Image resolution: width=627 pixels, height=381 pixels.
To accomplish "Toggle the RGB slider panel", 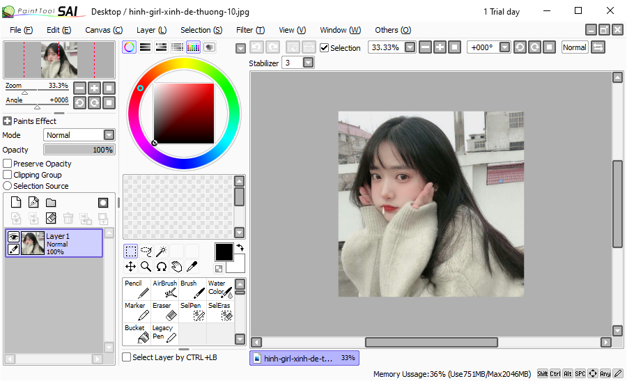I will pyautogui.click(x=145, y=47).
